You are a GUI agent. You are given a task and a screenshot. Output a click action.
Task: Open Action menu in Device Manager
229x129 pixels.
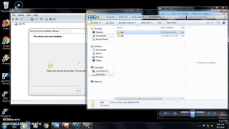(21, 15)
